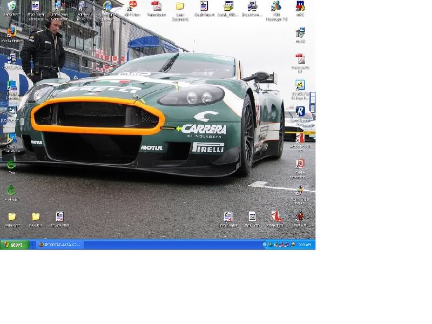Open the MSN Messenger 7.0 shortcut

[x=276, y=6]
